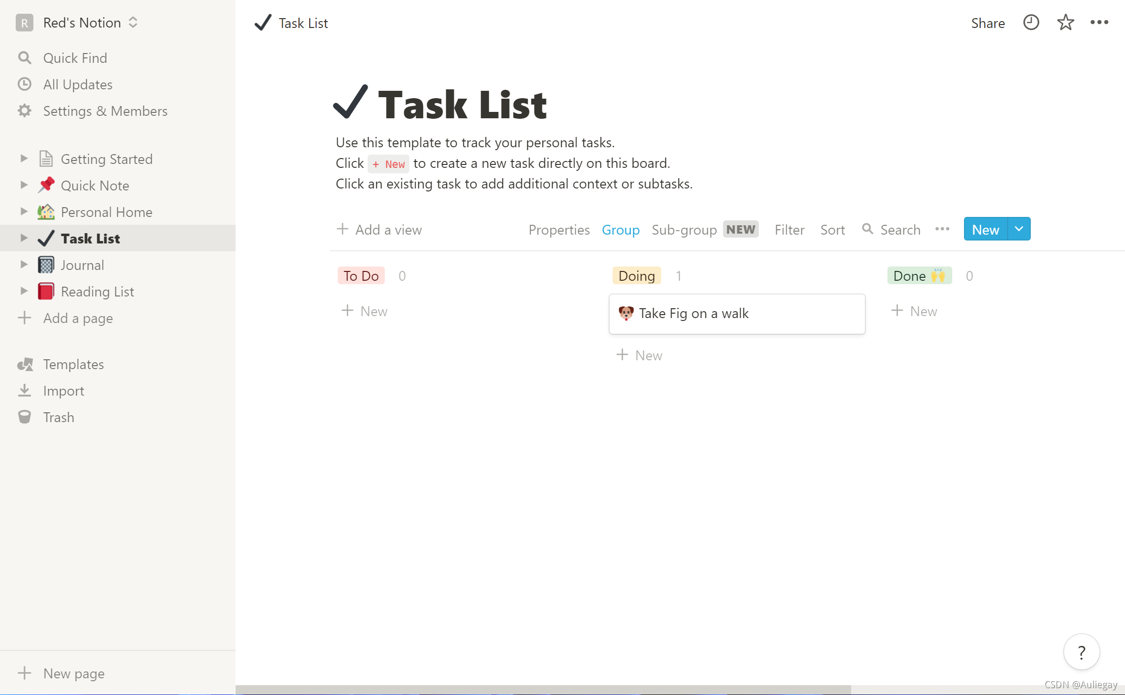Click the Take Fig on a walk task card
Viewport: 1125px width, 695px height.
(x=736, y=313)
